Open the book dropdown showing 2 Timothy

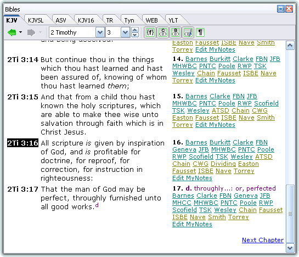(x=100, y=32)
